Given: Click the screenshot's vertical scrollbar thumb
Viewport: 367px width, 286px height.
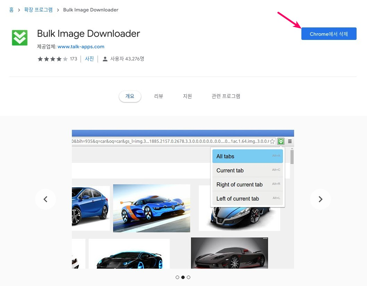Looking at the screenshot, I should 292,157.
